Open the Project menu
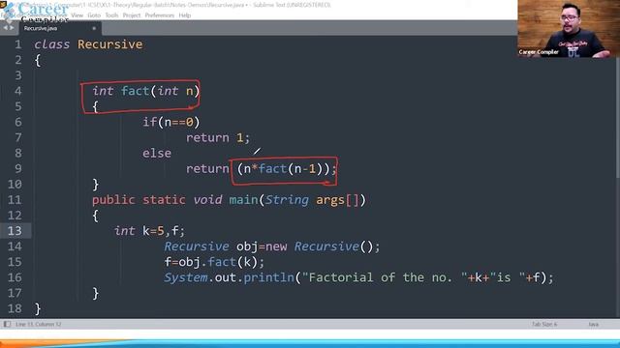The height and width of the screenshot is (348, 620). (x=132, y=15)
